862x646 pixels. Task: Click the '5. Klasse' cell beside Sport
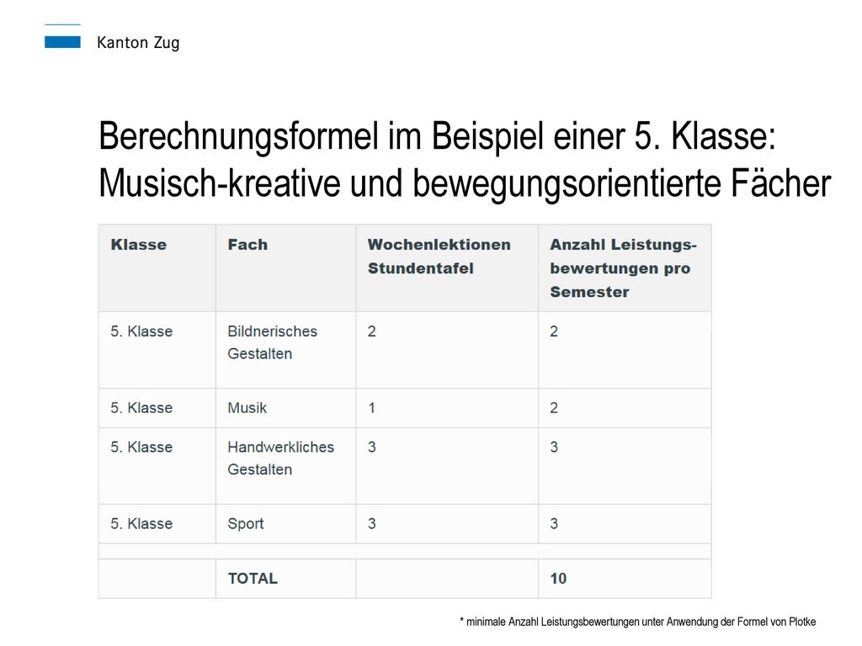pos(141,523)
